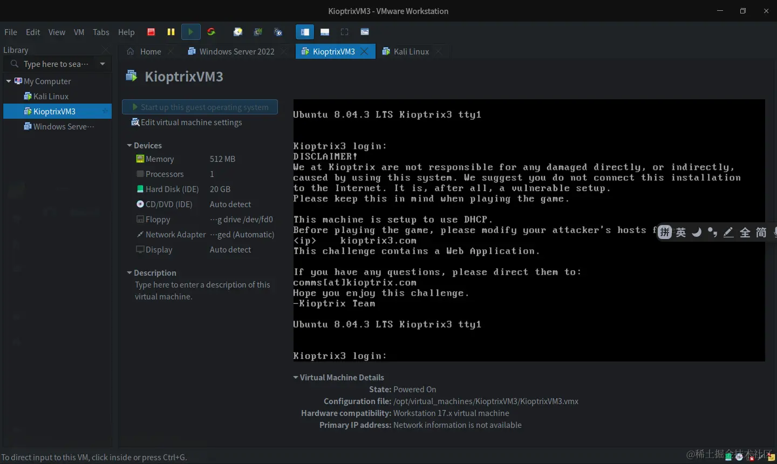Toggle the thumbnail bar view icon
The width and height of the screenshot is (777, 464).
[325, 32]
